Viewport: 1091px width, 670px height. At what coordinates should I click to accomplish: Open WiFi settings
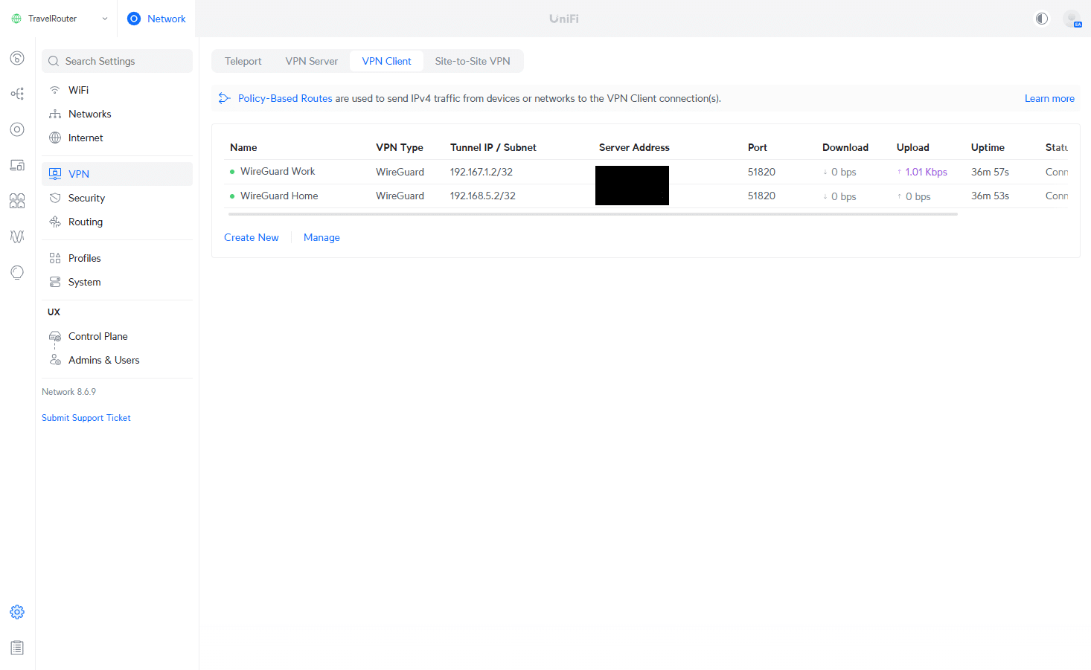pos(117,90)
